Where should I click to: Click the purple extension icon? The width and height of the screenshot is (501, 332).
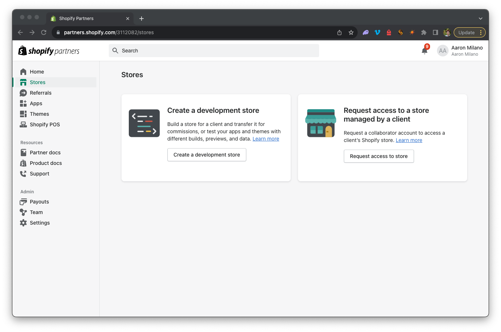366,32
